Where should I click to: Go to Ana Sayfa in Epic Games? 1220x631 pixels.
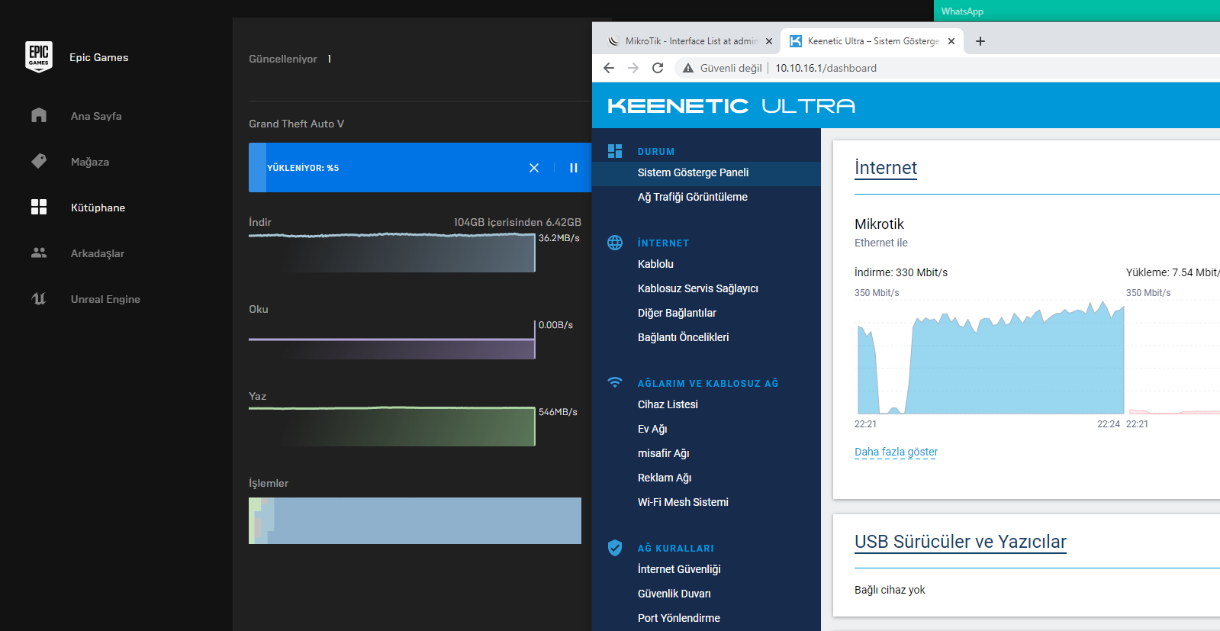coord(96,116)
